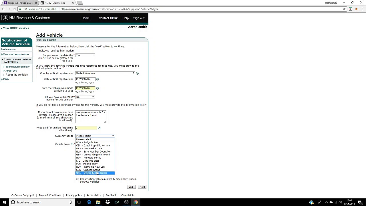
Task: Choose USD - United States Dollar option
Action: pos(95,173)
